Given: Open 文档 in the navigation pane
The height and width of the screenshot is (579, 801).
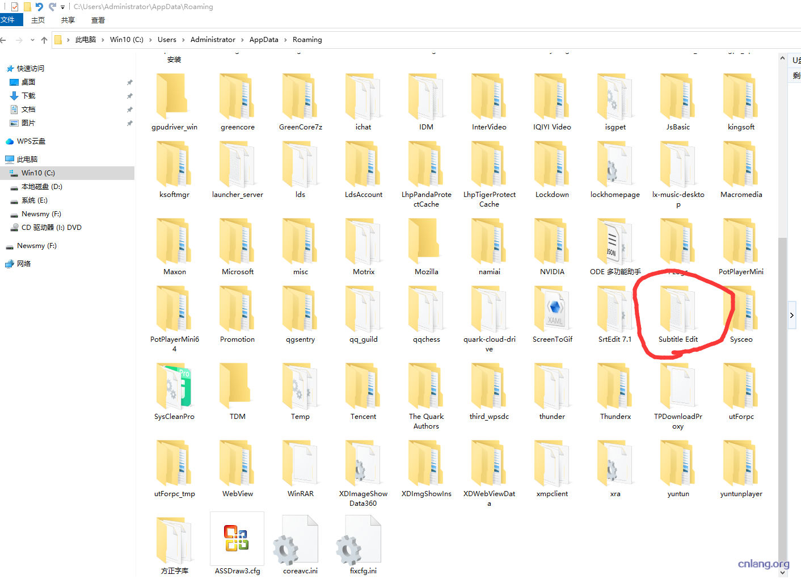Looking at the screenshot, I should point(28,110).
